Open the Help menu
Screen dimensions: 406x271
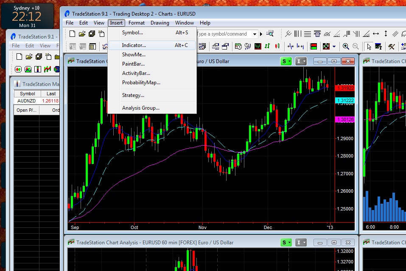(x=205, y=23)
